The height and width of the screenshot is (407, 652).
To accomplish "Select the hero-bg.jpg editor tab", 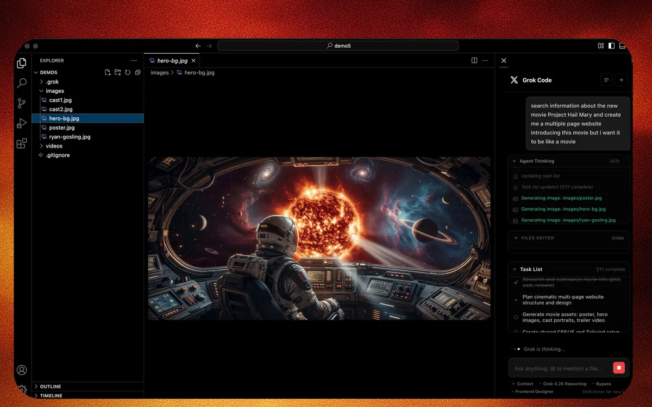I will pos(172,61).
